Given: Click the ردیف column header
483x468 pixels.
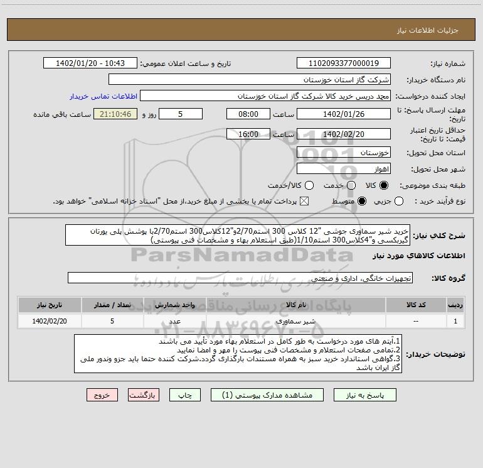Looking at the screenshot, I should pos(455,305).
